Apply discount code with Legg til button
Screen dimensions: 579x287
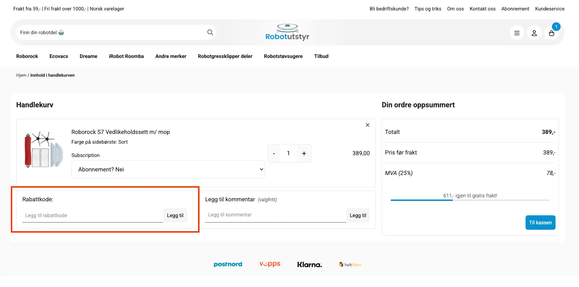pos(175,215)
